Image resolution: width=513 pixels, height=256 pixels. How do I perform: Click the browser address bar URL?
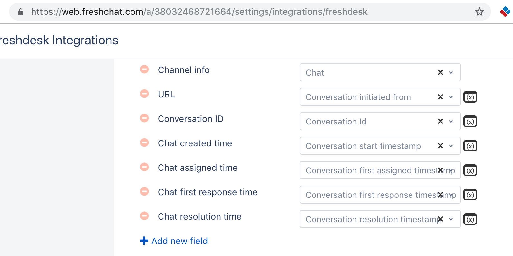click(x=199, y=12)
